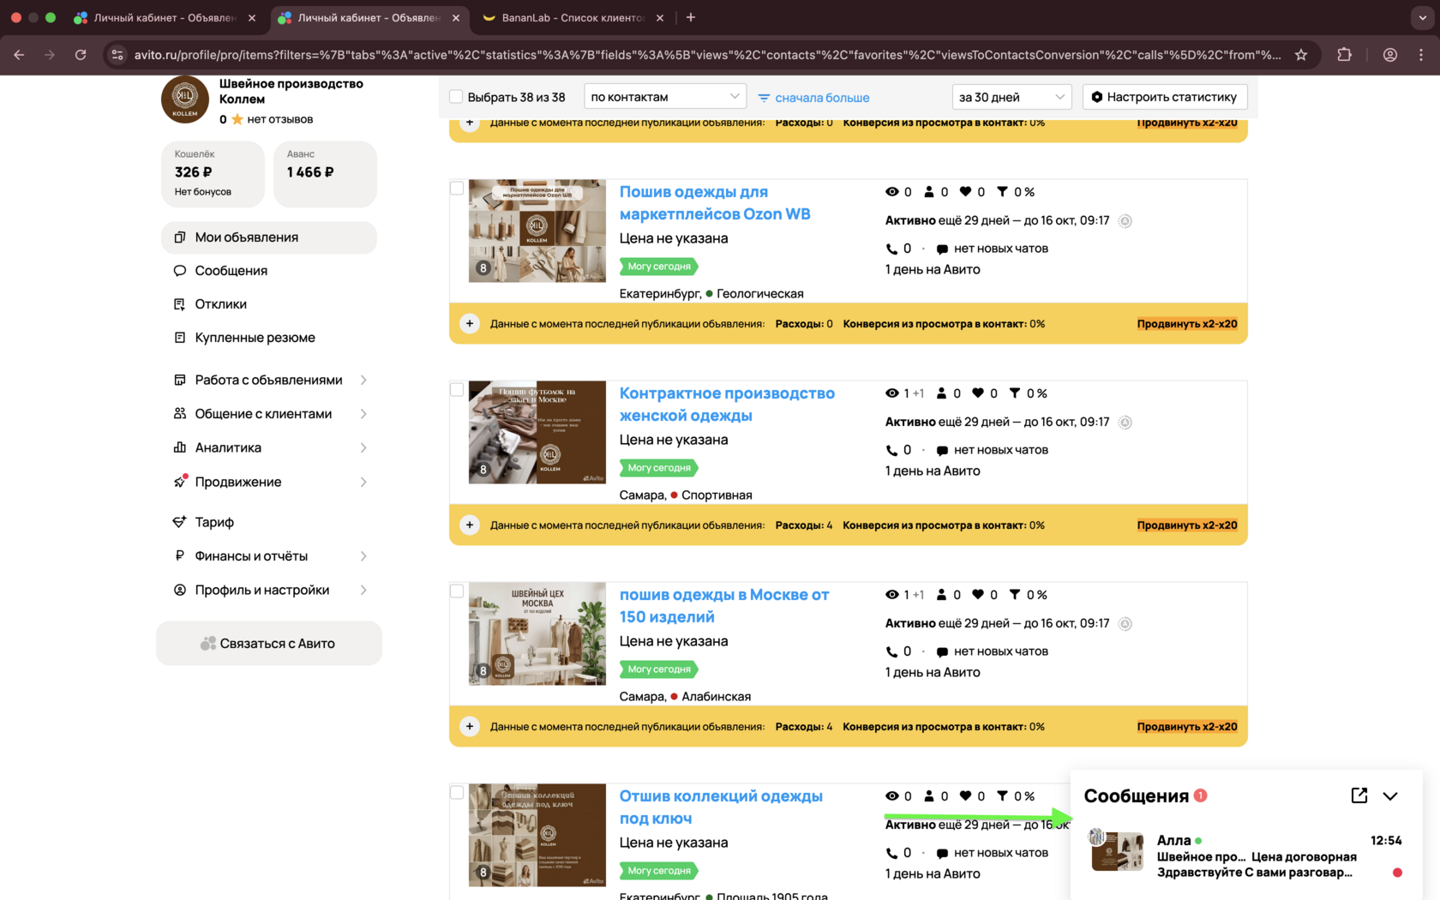
Task: Open the по контактам sort dropdown
Action: (665, 97)
